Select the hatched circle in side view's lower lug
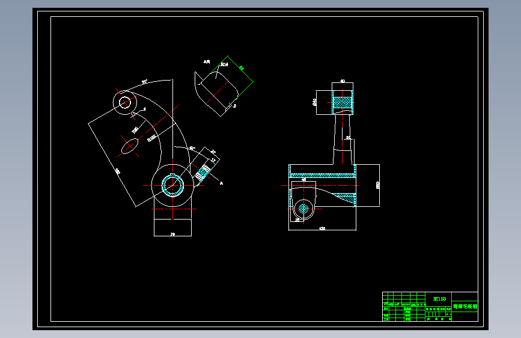 pyautogui.click(x=303, y=209)
